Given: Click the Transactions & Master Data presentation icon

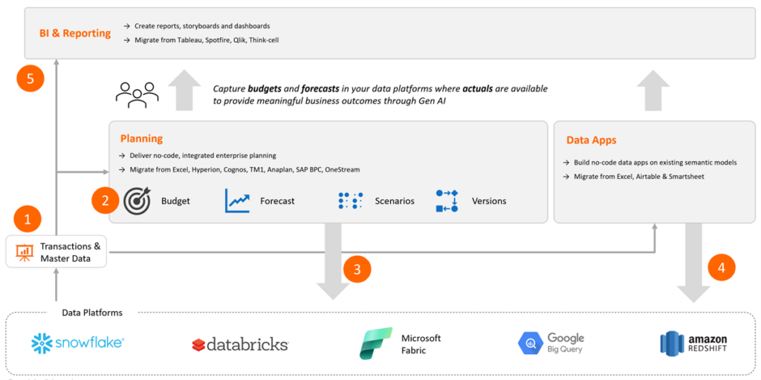Looking at the screenshot, I should pyautogui.click(x=25, y=252).
